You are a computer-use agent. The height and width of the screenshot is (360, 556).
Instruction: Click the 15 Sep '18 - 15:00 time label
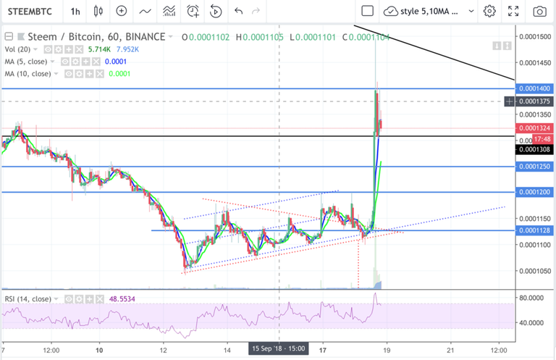[278, 348]
